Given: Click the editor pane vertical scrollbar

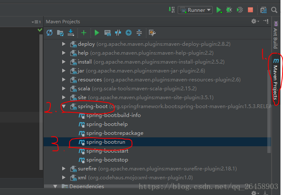Looking at the screenshot, I should (x=41, y=102).
